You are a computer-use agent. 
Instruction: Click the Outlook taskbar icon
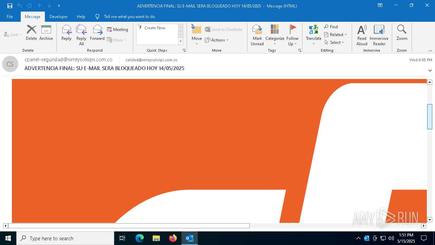click(x=190, y=238)
